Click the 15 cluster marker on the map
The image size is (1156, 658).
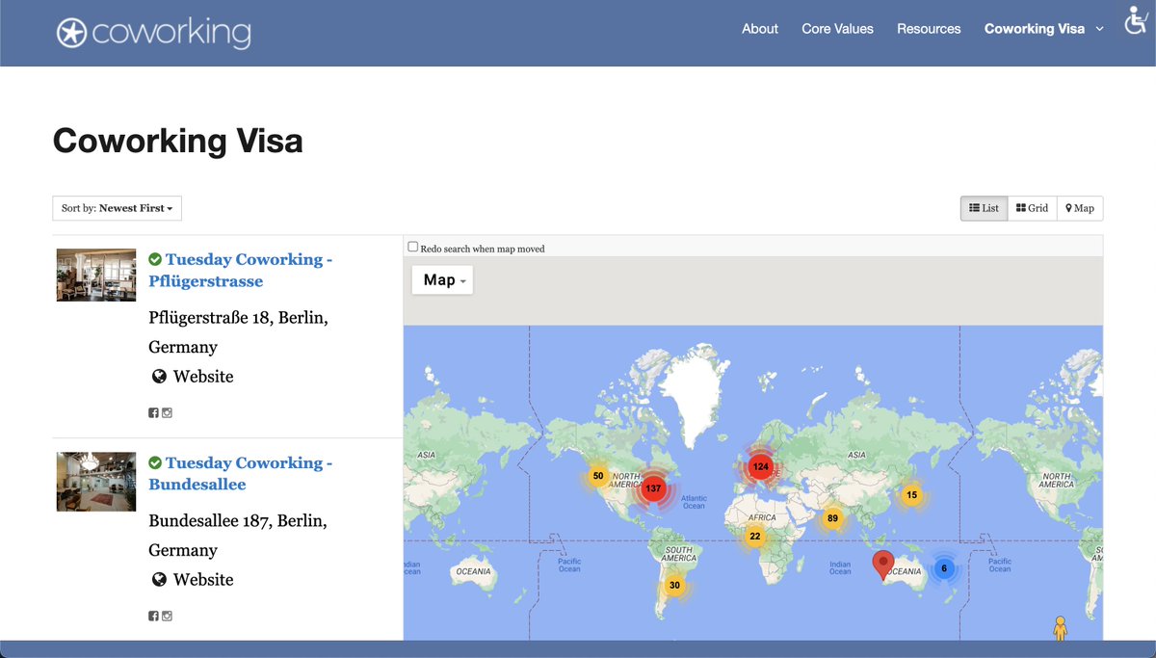click(x=911, y=495)
